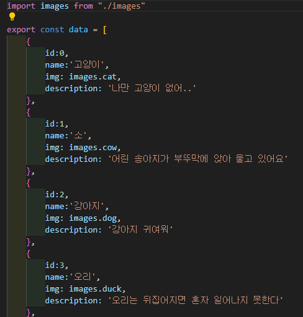Image resolution: width=303 pixels, height=317 pixels.
Task: Click the opening brace above id:2
Action: [x=29, y=183]
